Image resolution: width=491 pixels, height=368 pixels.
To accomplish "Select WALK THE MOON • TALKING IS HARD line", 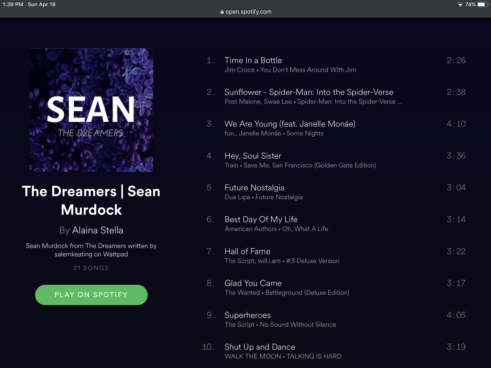I will [283, 356].
